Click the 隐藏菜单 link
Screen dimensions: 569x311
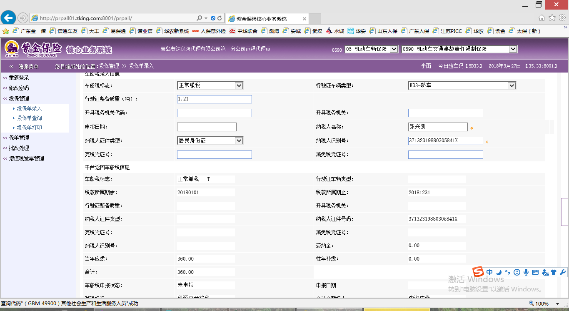tap(28, 66)
